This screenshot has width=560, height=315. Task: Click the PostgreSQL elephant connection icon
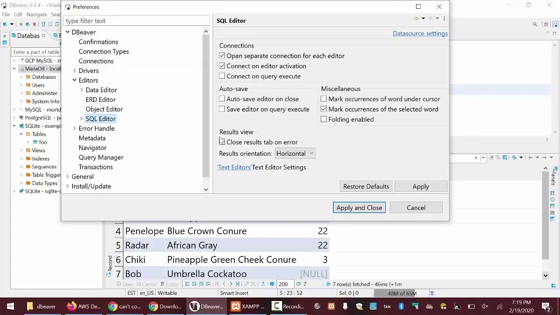(x=21, y=118)
